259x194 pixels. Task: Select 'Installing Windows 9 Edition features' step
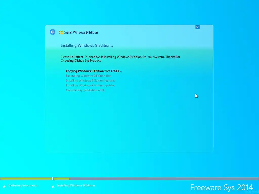point(90,81)
